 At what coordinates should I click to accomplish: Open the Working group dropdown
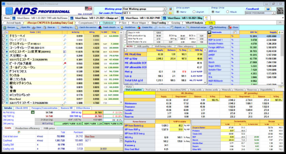click(164, 9)
